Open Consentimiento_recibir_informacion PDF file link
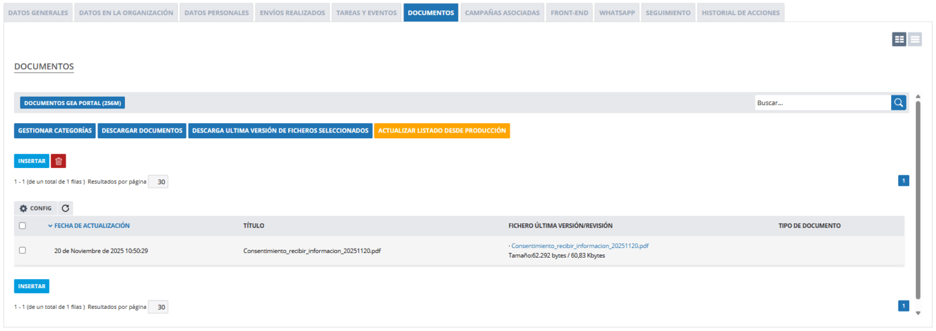The image size is (936, 331). pos(580,246)
